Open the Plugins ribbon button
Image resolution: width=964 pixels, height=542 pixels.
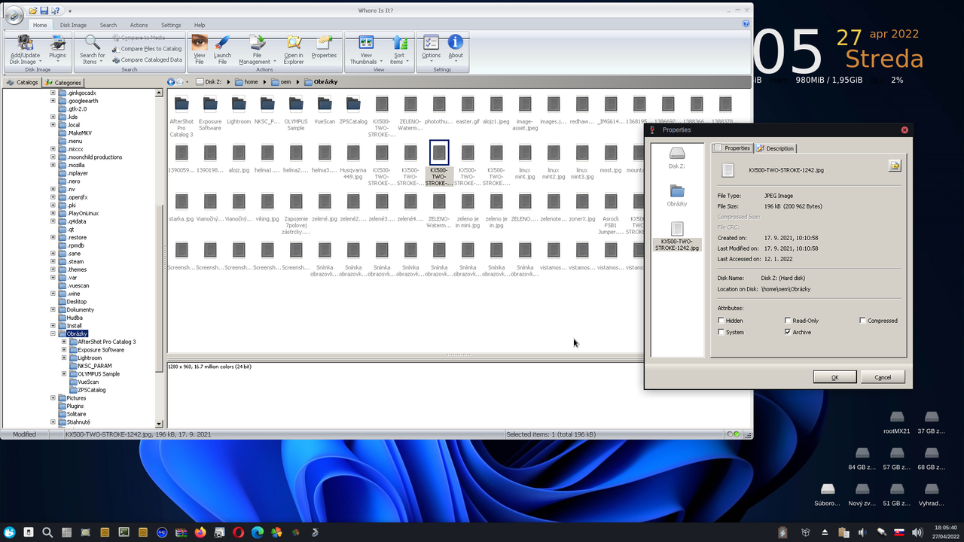pyautogui.click(x=57, y=48)
